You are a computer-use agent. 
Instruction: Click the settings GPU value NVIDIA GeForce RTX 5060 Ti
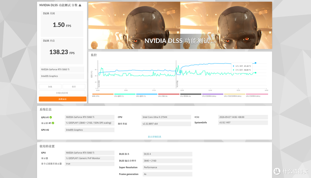coord(90,153)
